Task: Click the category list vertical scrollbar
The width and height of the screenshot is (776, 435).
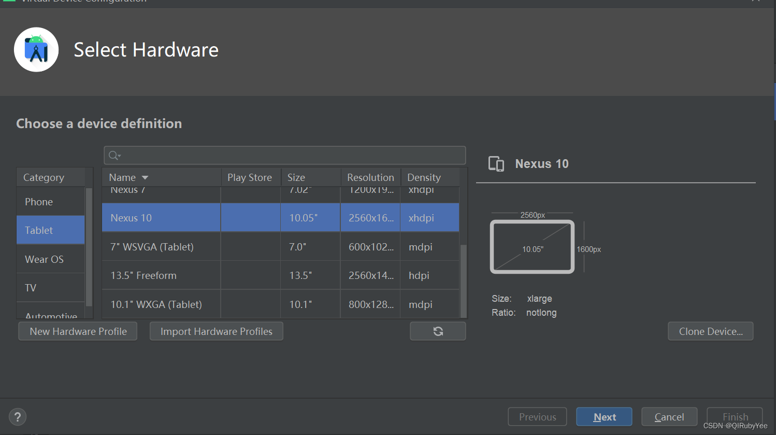Action: 89,247
